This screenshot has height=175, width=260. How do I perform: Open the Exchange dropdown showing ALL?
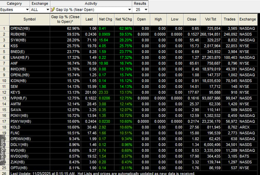(x=40, y=10)
